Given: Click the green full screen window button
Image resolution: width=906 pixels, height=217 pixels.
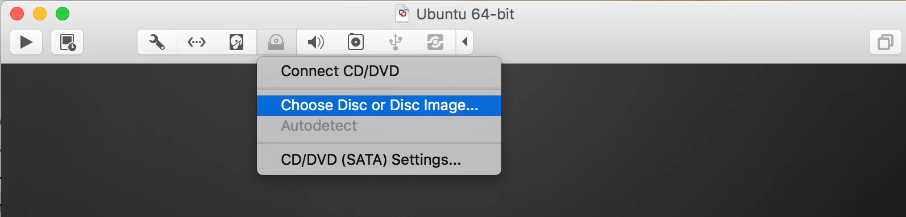Looking at the screenshot, I should coord(63,14).
